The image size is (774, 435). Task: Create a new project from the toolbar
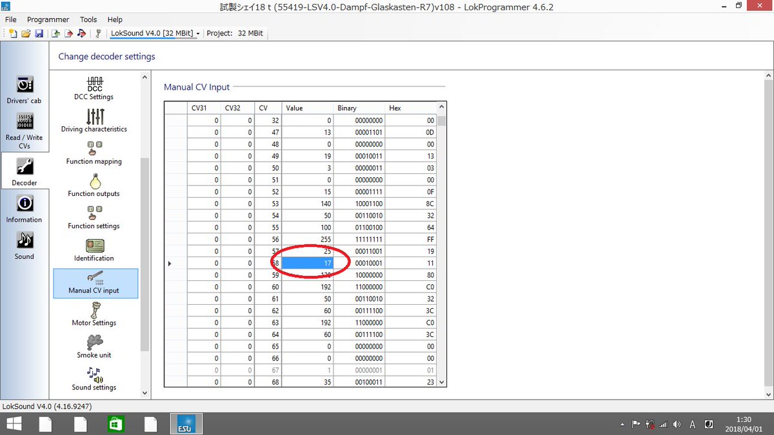[13, 34]
